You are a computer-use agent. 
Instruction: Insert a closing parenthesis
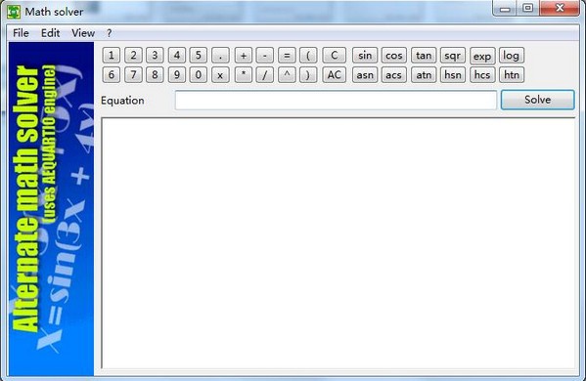coord(308,74)
